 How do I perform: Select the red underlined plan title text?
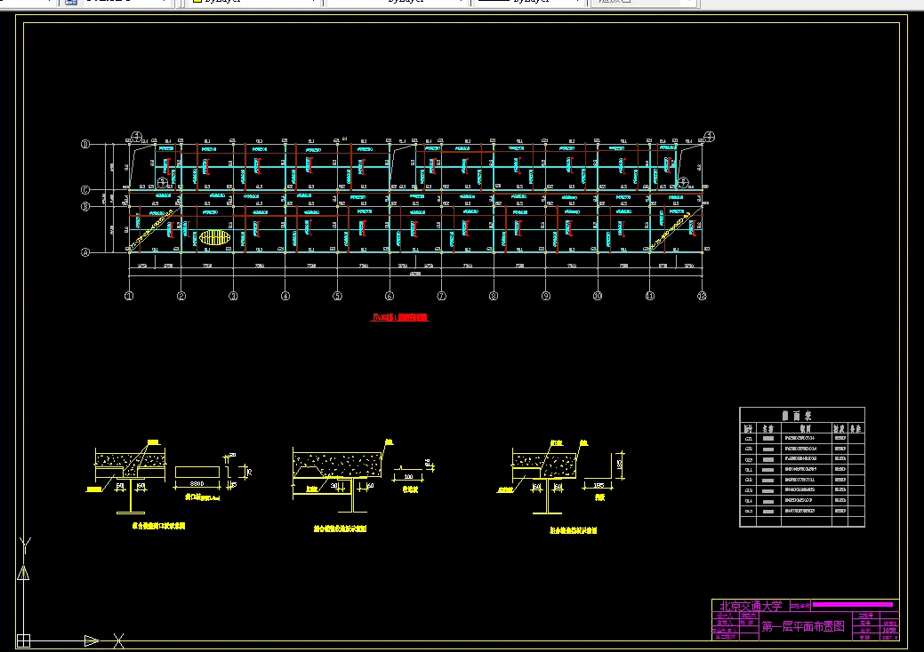point(399,318)
